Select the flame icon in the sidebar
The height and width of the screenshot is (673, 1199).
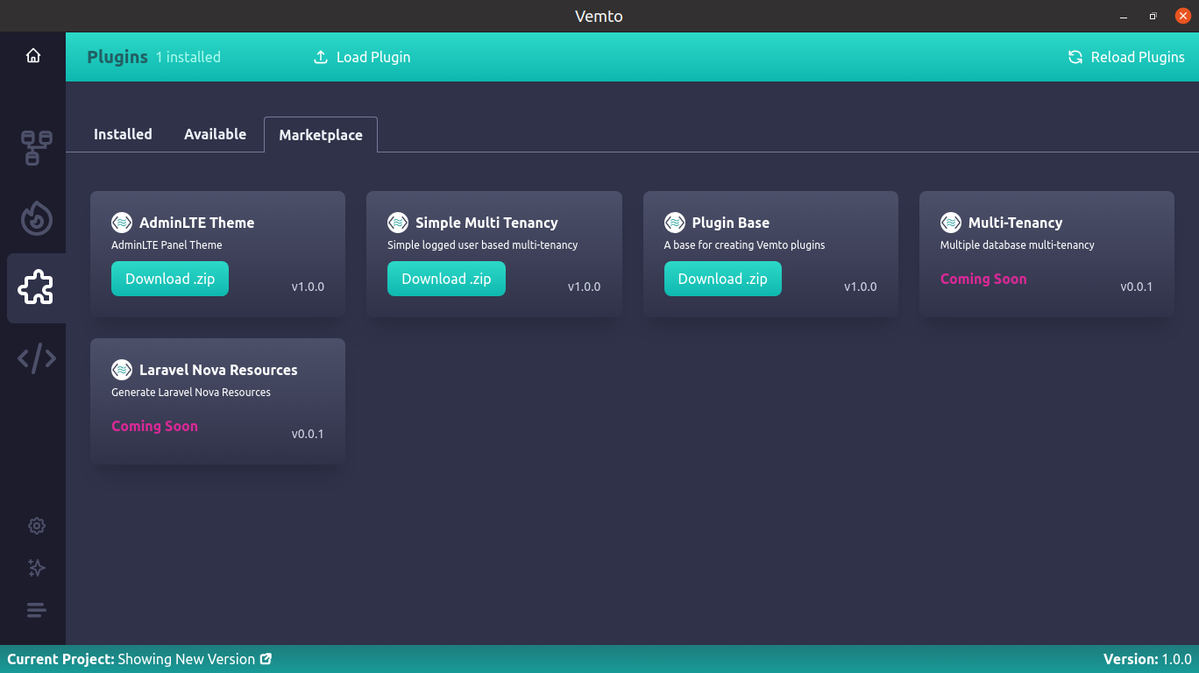(35, 218)
